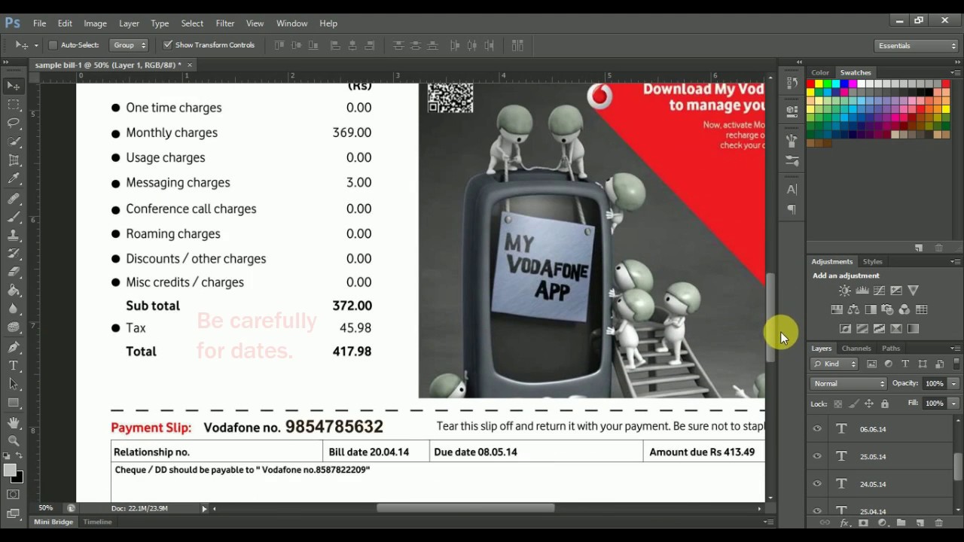Select the Pen tool
This screenshot has height=542, width=964.
[x=14, y=347]
